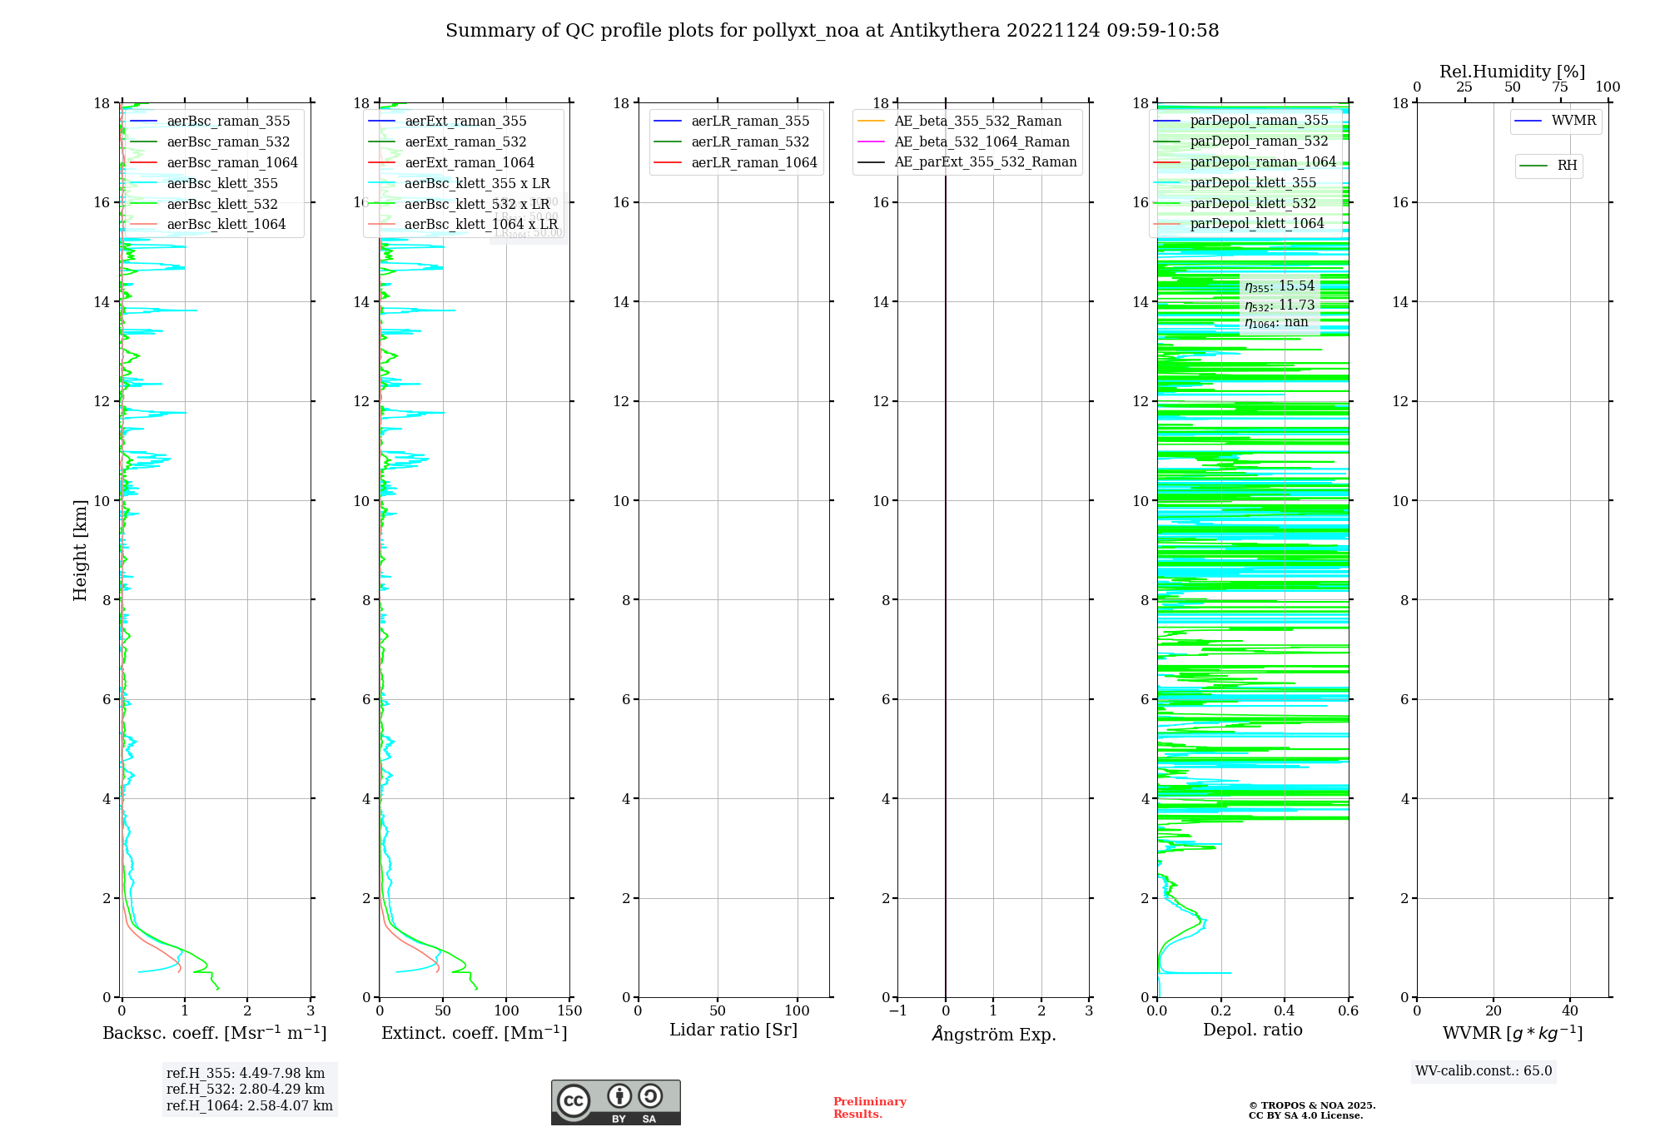Click the Rel.Humidity [%] top axis label
The height and width of the screenshot is (1132, 1665).
click(x=1512, y=72)
